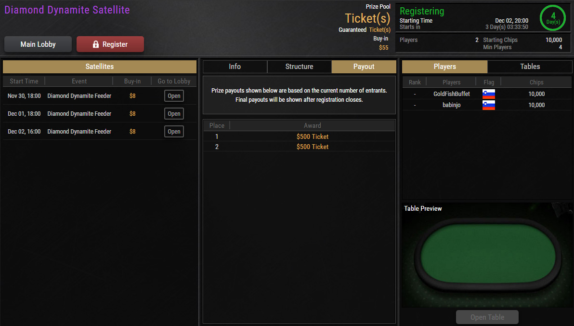Switch to the Info tab

(235, 67)
